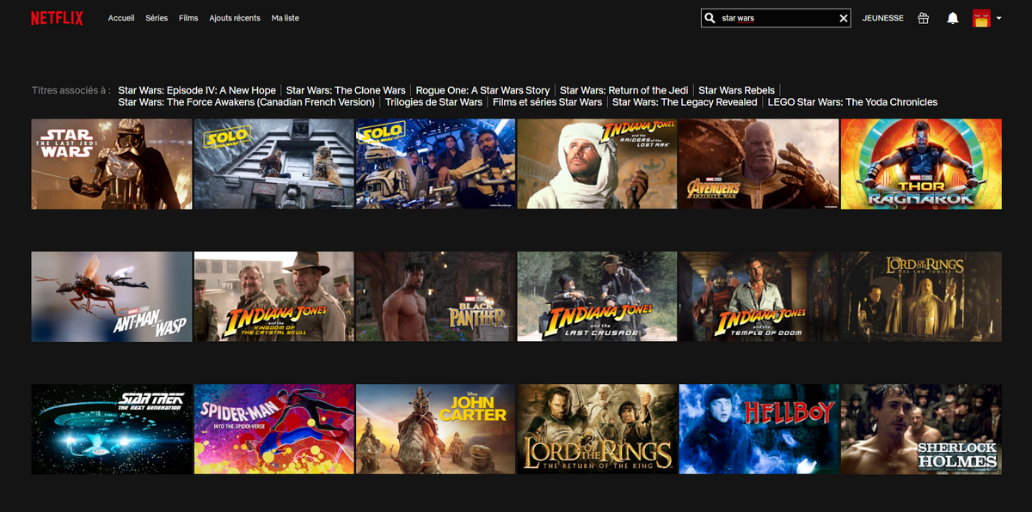Open the gift box icon
This screenshot has height=512, width=1032.
(x=924, y=18)
